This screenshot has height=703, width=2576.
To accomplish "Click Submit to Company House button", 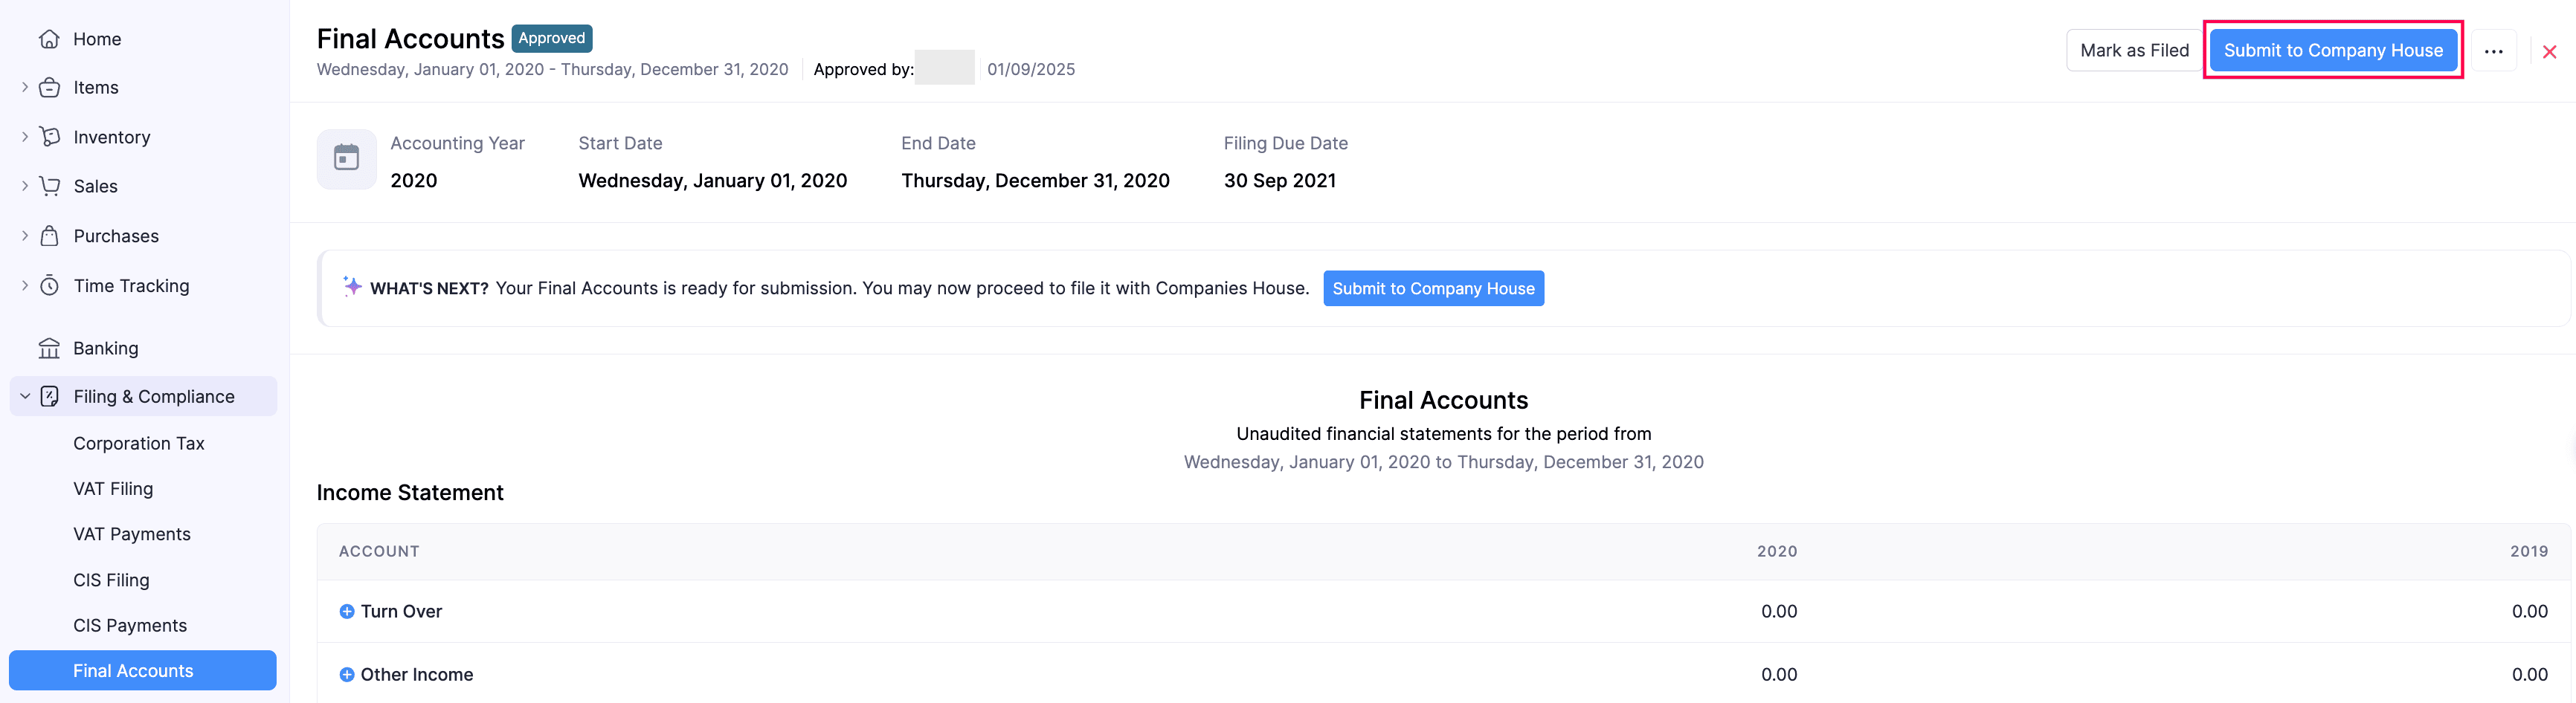I will [2333, 50].
